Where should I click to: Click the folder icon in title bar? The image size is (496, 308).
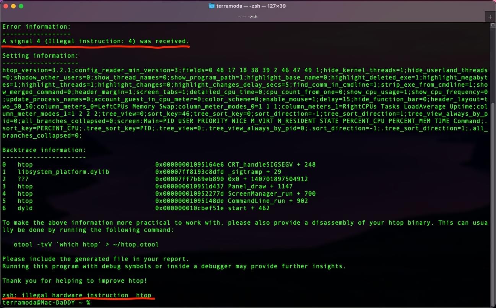coord(212,6)
